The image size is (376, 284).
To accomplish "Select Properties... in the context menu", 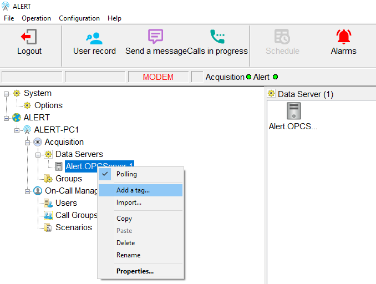I will click(x=135, y=271).
